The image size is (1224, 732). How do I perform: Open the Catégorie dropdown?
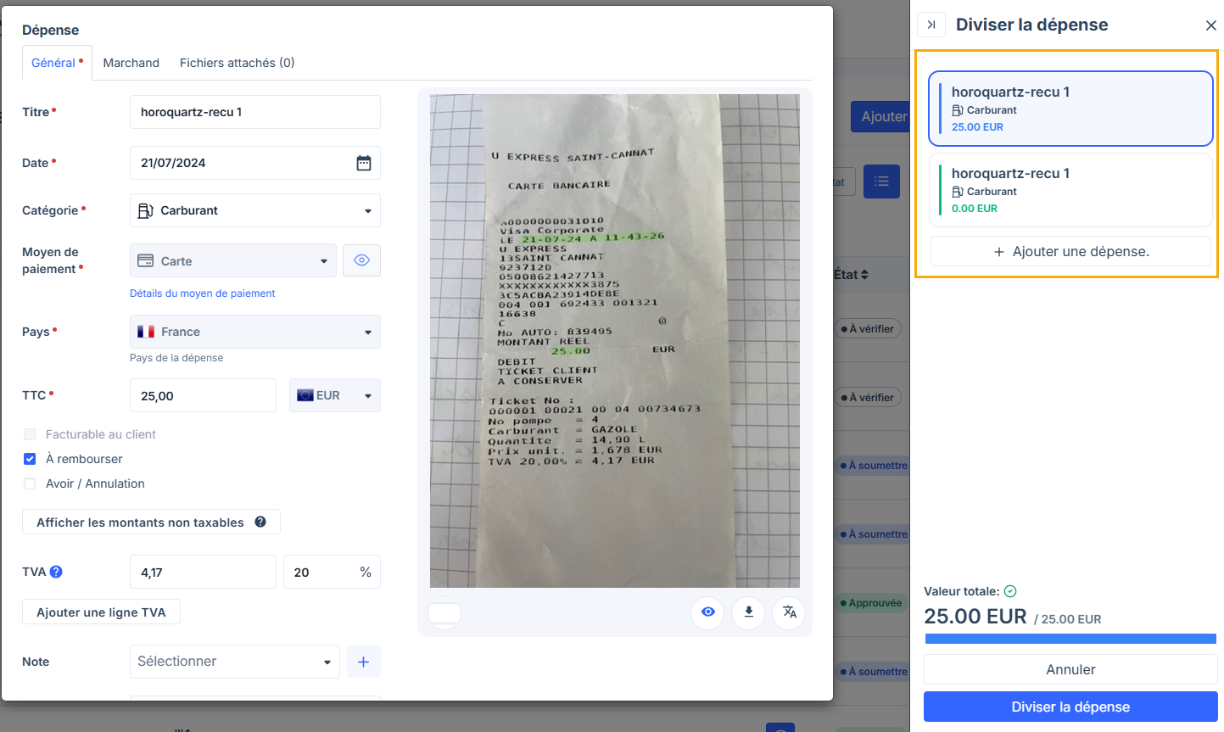point(255,210)
